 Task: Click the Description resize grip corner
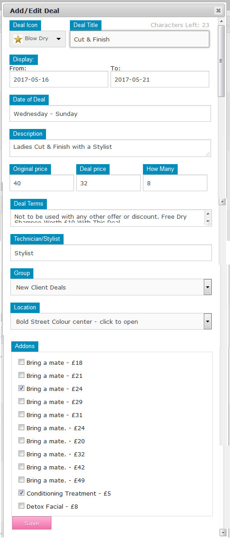click(x=207, y=154)
